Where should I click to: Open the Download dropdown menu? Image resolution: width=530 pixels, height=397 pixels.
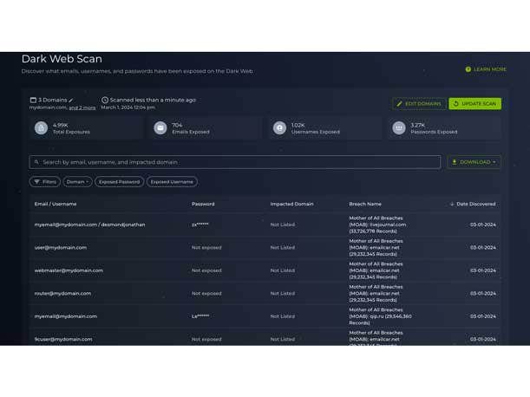pyautogui.click(x=474, y=162)
